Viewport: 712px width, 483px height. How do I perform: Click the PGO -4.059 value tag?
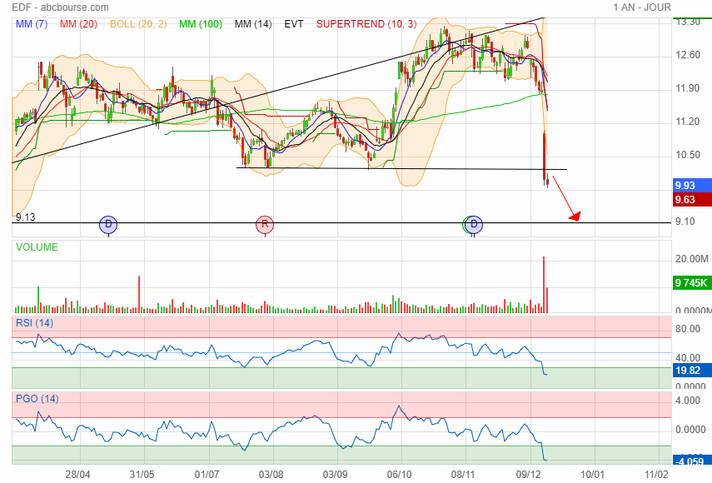pyautogui.click(x=690, y=459)
